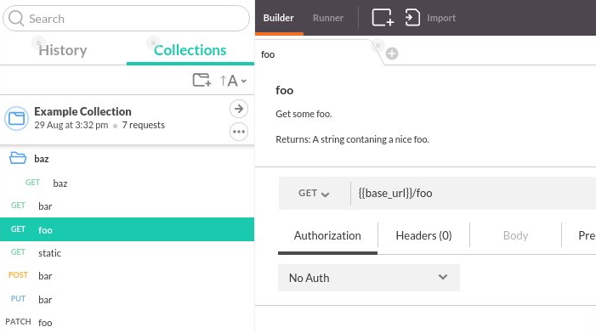Switch to the Builder view

click(279, 18)
